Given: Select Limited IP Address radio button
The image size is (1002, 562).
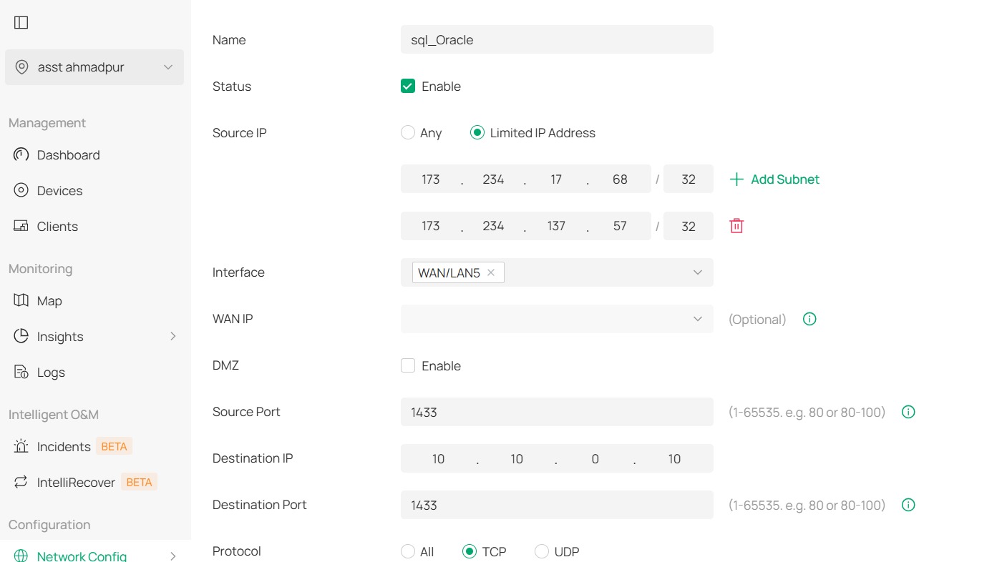Looking at the screenshot, I should click(x=477, y=133).
